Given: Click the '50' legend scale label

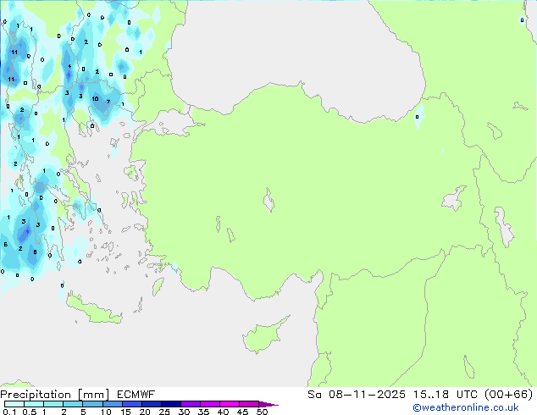Looking at the screenshot, I should point(262,412).
